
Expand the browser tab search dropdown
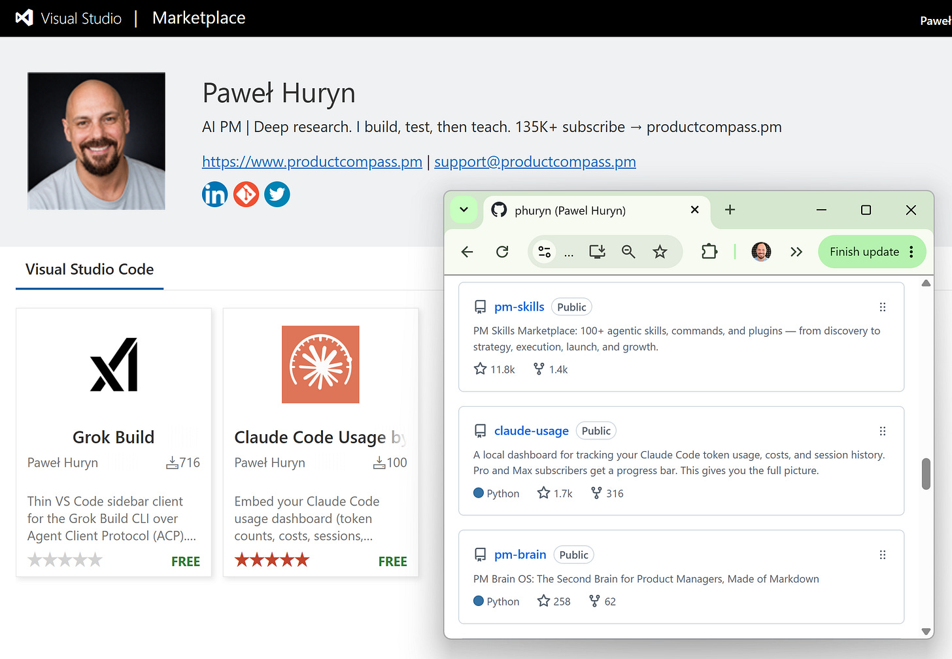(464, 210)
